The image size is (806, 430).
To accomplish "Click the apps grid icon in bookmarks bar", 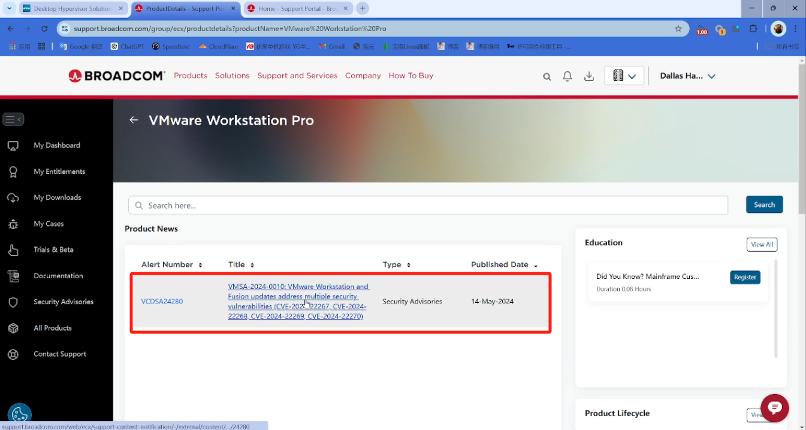I will pyautogui.click(x=41, y=46).
